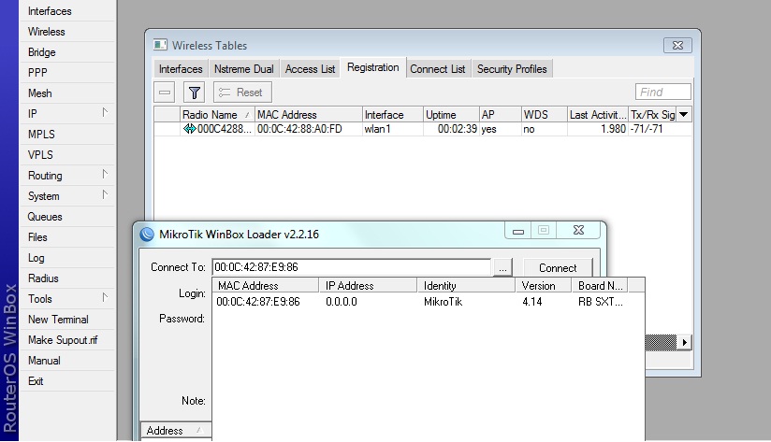
Task: Click the Connect To address field
Action: pyautogui.click(x=352, y=267)
